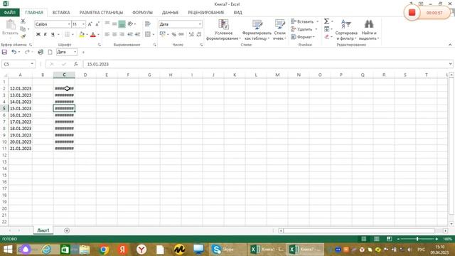
Task: Open Cell Styles (Стили ячеек)
Action: 279,30
